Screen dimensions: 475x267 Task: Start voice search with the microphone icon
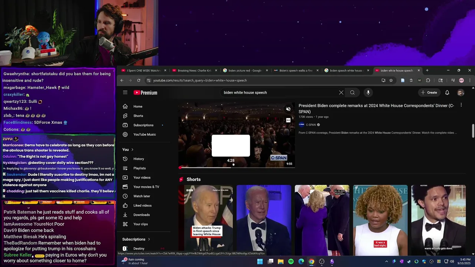tap(368, 92)
